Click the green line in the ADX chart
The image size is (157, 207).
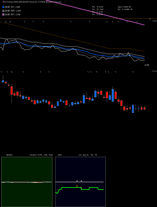(71, 188)
